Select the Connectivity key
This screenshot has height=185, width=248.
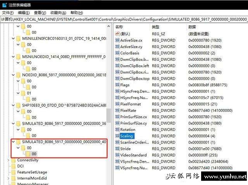(28, 160)
